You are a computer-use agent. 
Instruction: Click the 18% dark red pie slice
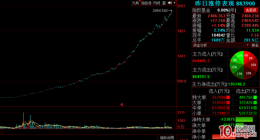pos(248,73)
